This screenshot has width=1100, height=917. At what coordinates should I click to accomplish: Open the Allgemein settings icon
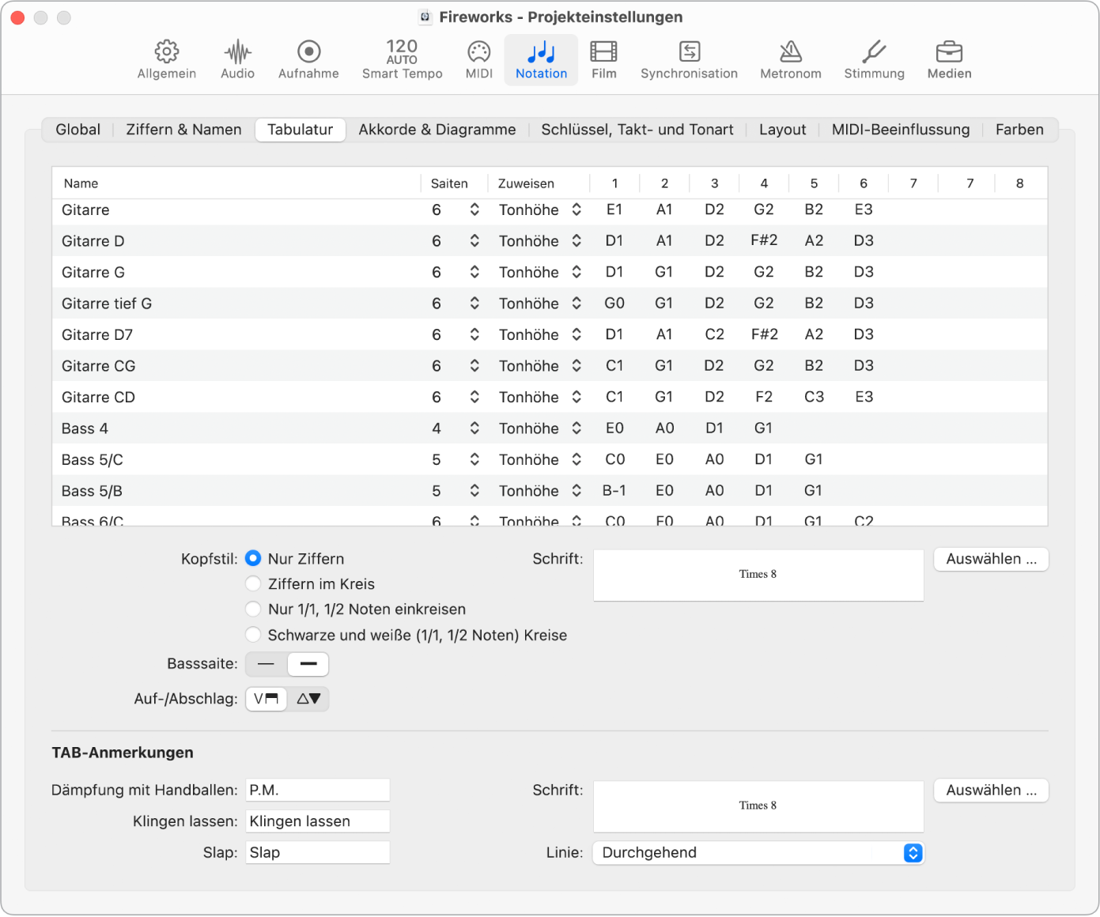point(166,59)
